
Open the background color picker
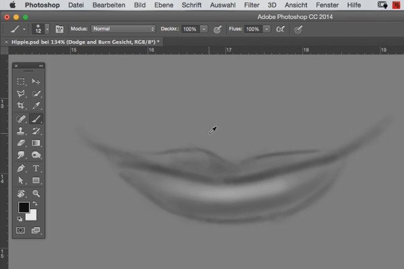click(33, 217)
